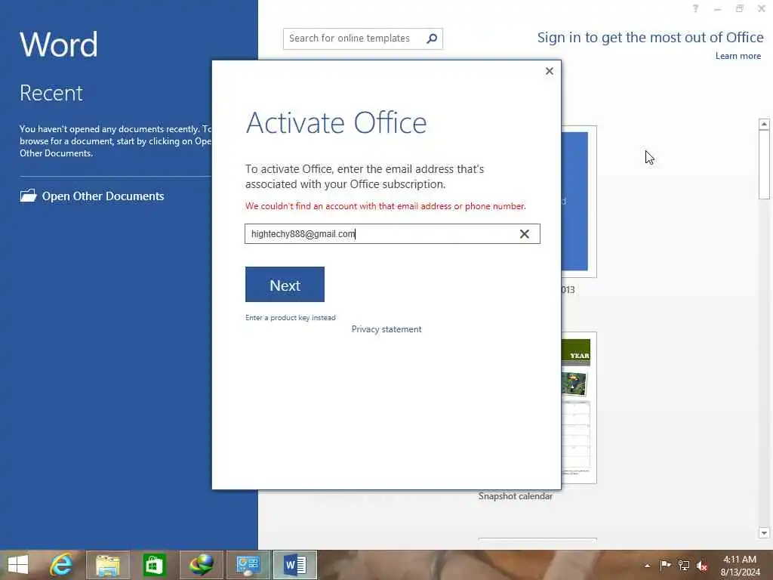Open the taskbar clock showing 4:11 AM
The width and height of the screenshot is (773, 580).
(x=740, y=566)
